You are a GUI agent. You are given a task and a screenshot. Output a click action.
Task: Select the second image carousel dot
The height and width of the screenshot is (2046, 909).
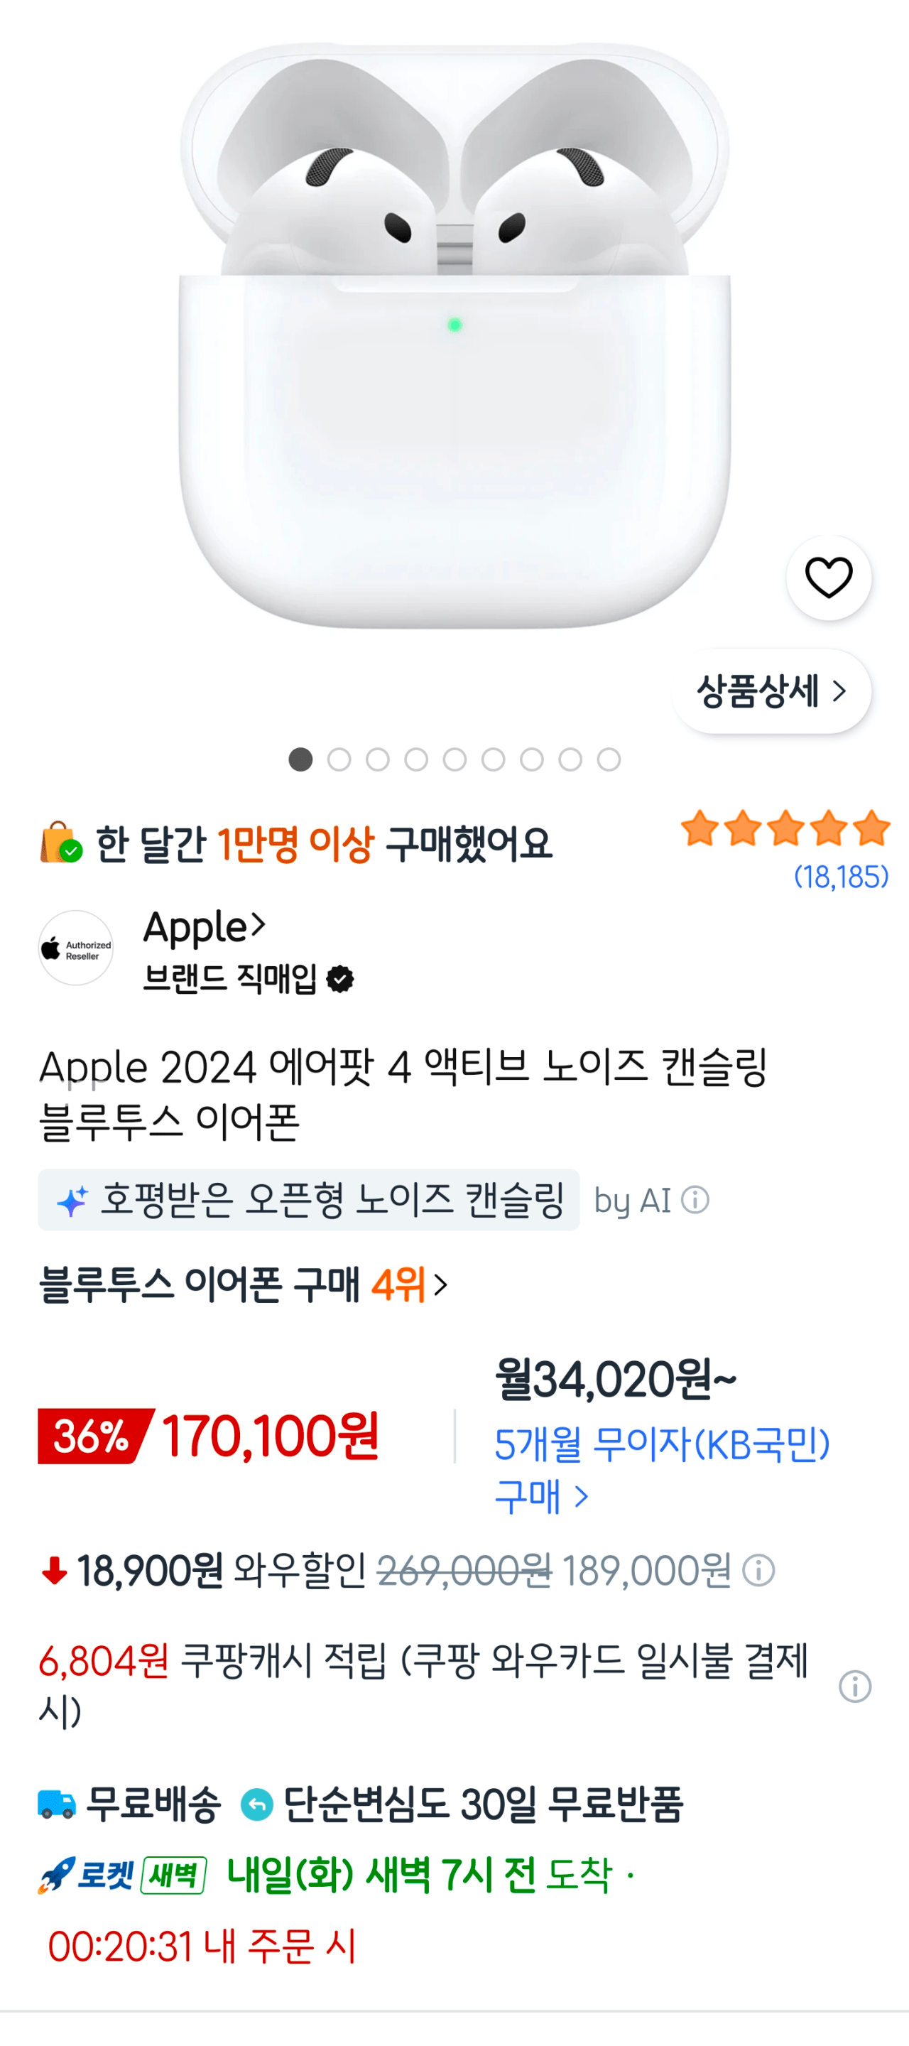(x=339, y=759)
